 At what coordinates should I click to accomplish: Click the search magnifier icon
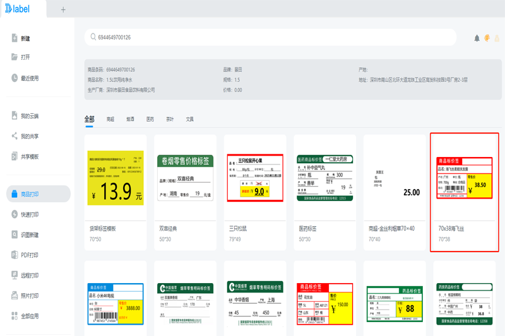pos(93,38)
